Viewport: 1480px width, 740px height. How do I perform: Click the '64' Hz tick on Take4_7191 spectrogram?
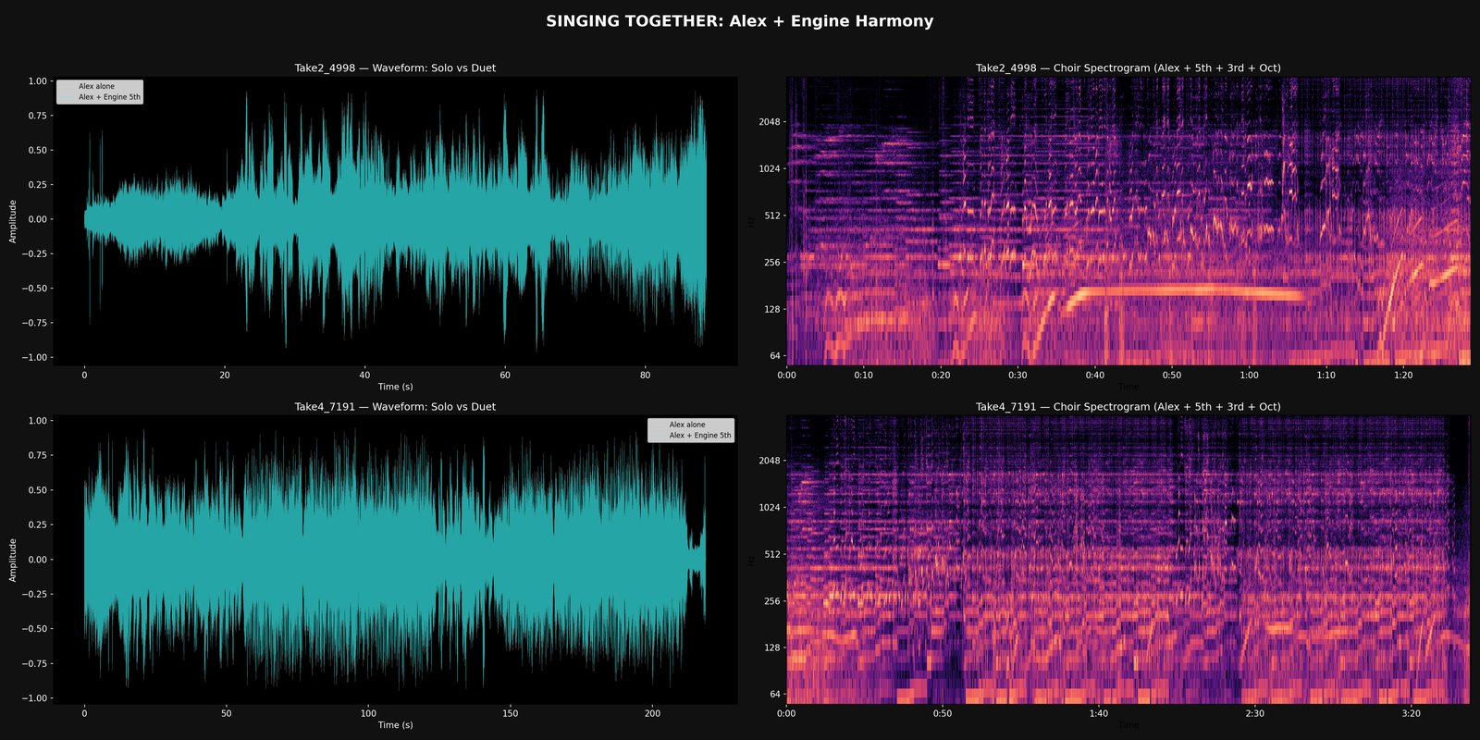click(x=775, y=695)
